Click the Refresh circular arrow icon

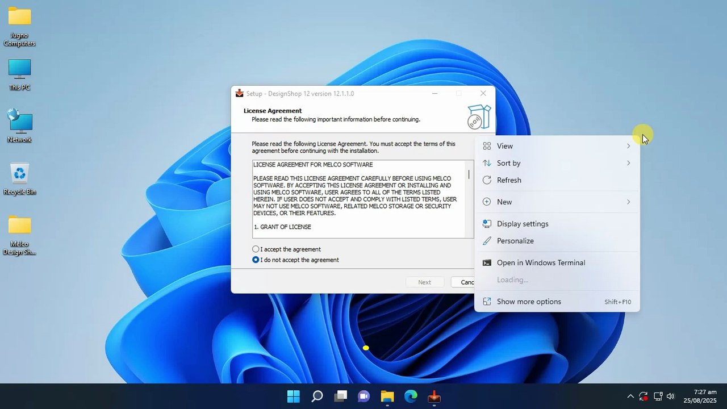487,180
